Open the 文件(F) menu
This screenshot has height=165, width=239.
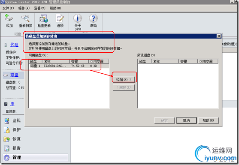[8, 8]
